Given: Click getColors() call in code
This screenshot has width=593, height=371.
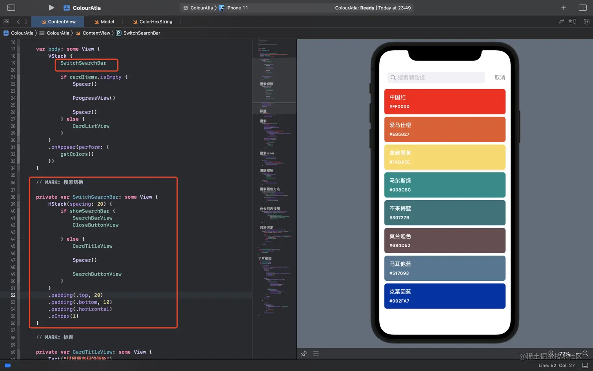Looking at the screenshot, I should click(x=77, y=154).
